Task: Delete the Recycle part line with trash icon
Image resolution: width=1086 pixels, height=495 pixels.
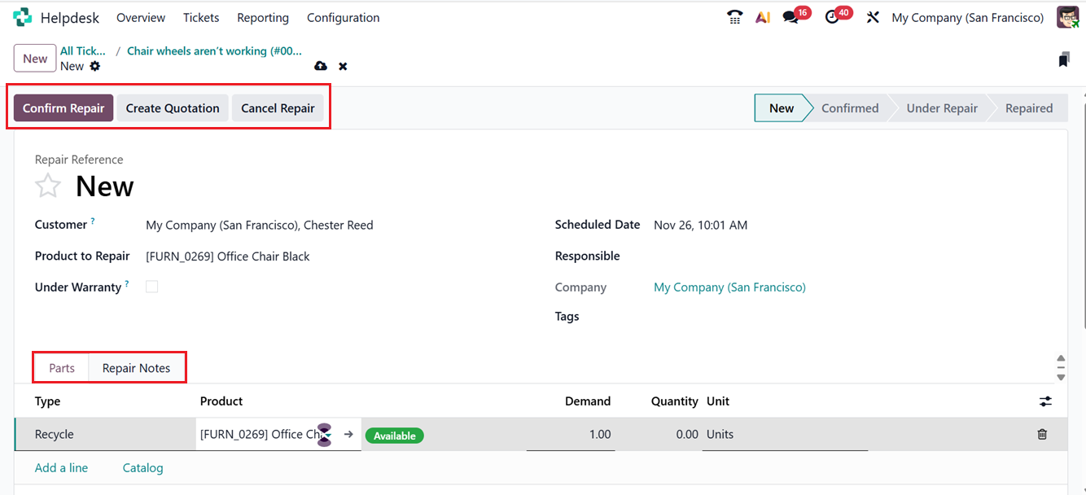Action: [1042, 434]
